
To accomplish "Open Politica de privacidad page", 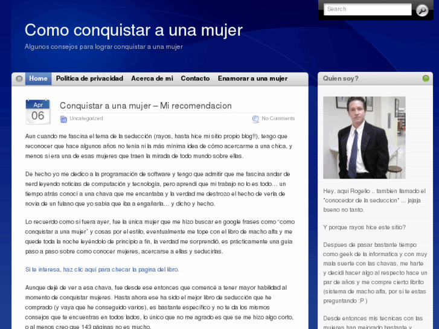I will click(x=89, y=78).
